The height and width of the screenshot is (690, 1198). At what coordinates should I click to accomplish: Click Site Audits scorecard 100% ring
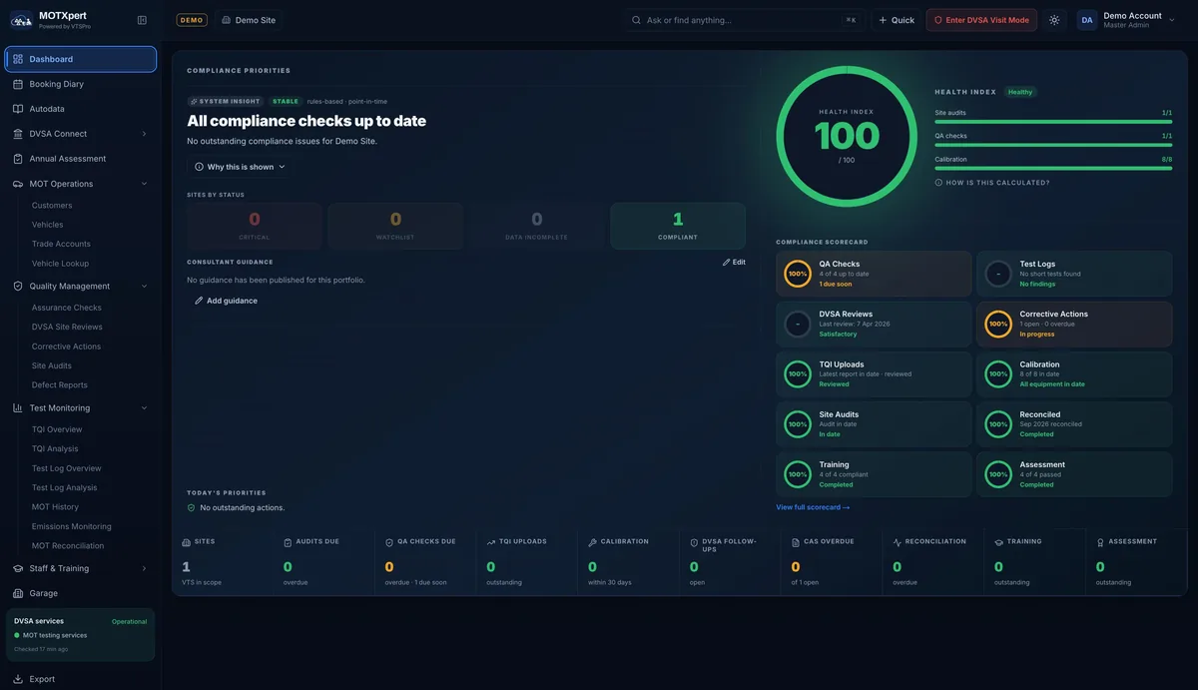click(x=798, y=424)
